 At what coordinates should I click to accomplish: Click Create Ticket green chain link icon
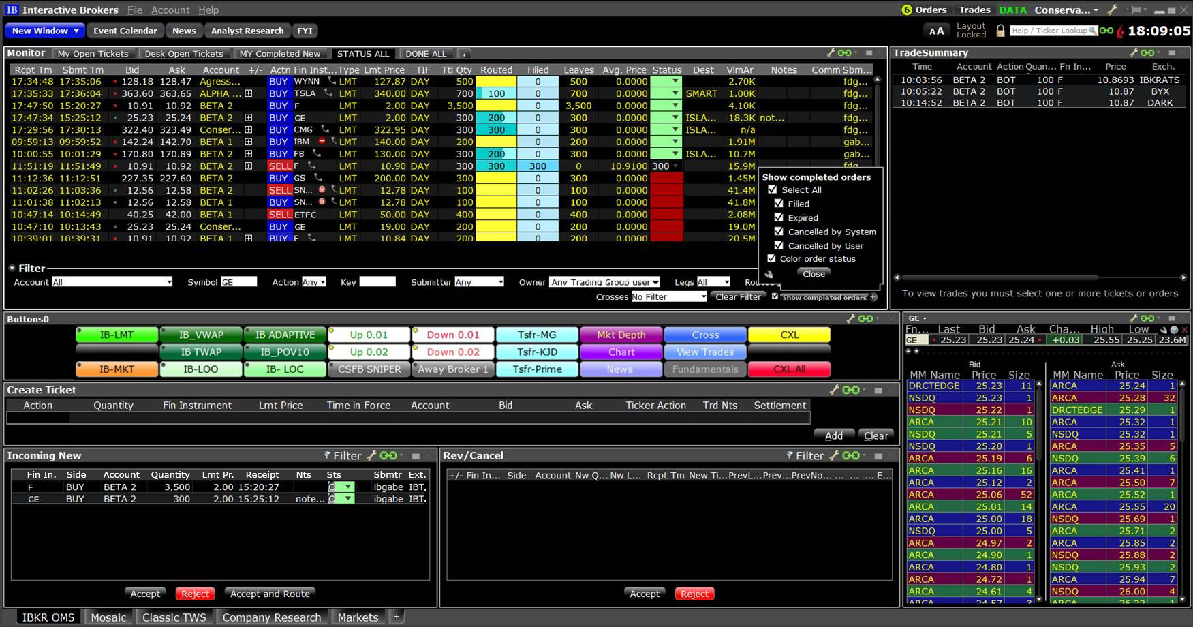[851, 390]
